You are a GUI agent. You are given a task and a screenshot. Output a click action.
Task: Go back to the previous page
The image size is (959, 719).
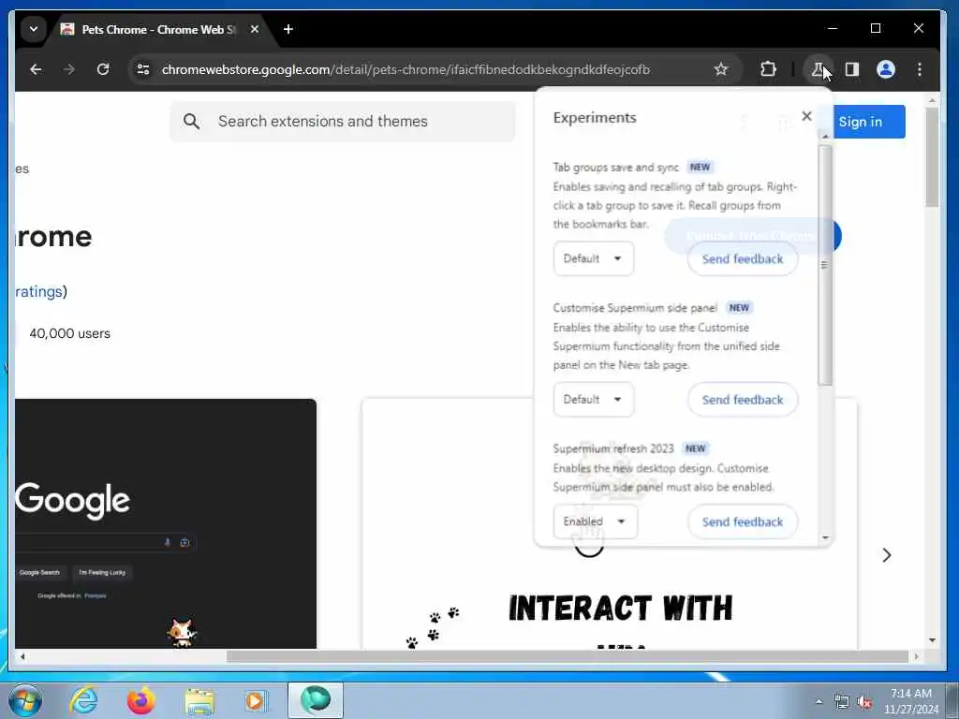[36, 69]
